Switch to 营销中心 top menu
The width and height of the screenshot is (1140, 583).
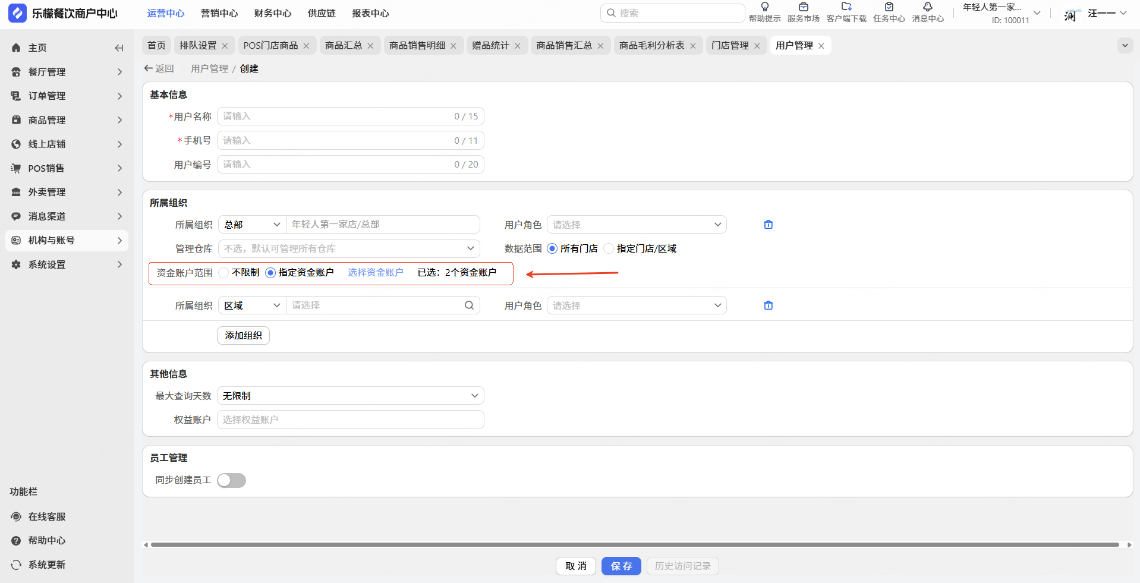click(x=219, y=13)
